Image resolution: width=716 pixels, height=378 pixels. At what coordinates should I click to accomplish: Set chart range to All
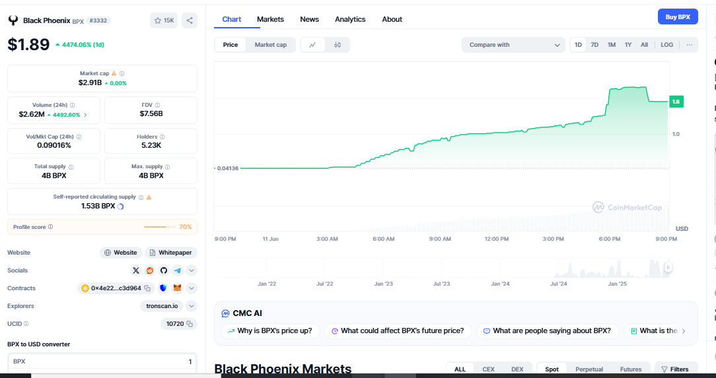pyautogui.click(x=644, y=45)
